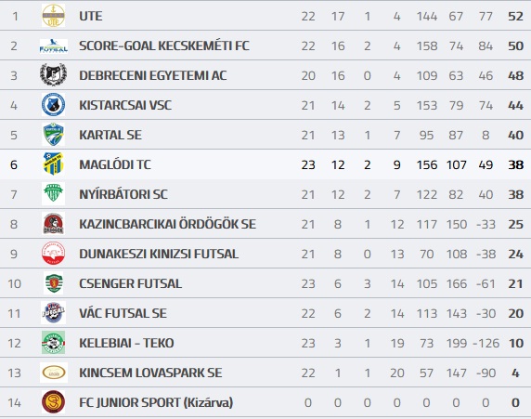The height and width of the screenshot is (419, 531).
Task: Click the Csenger Futsal crest
Action: pos(53,283)
